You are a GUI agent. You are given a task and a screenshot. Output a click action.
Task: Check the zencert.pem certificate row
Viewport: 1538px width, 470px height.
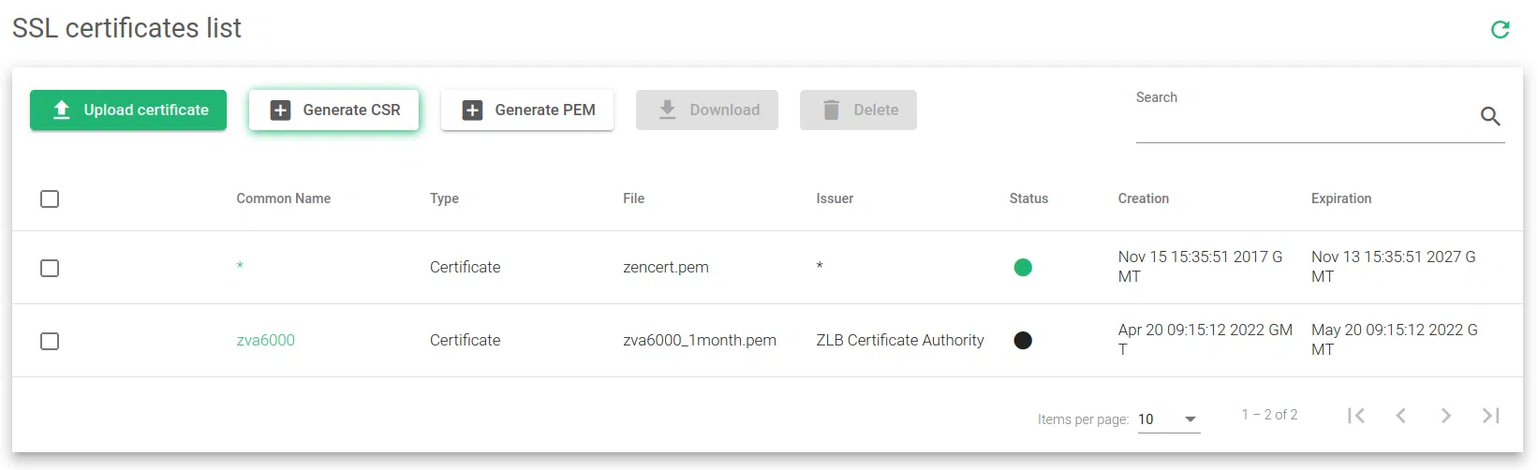(x=50, y=268)
